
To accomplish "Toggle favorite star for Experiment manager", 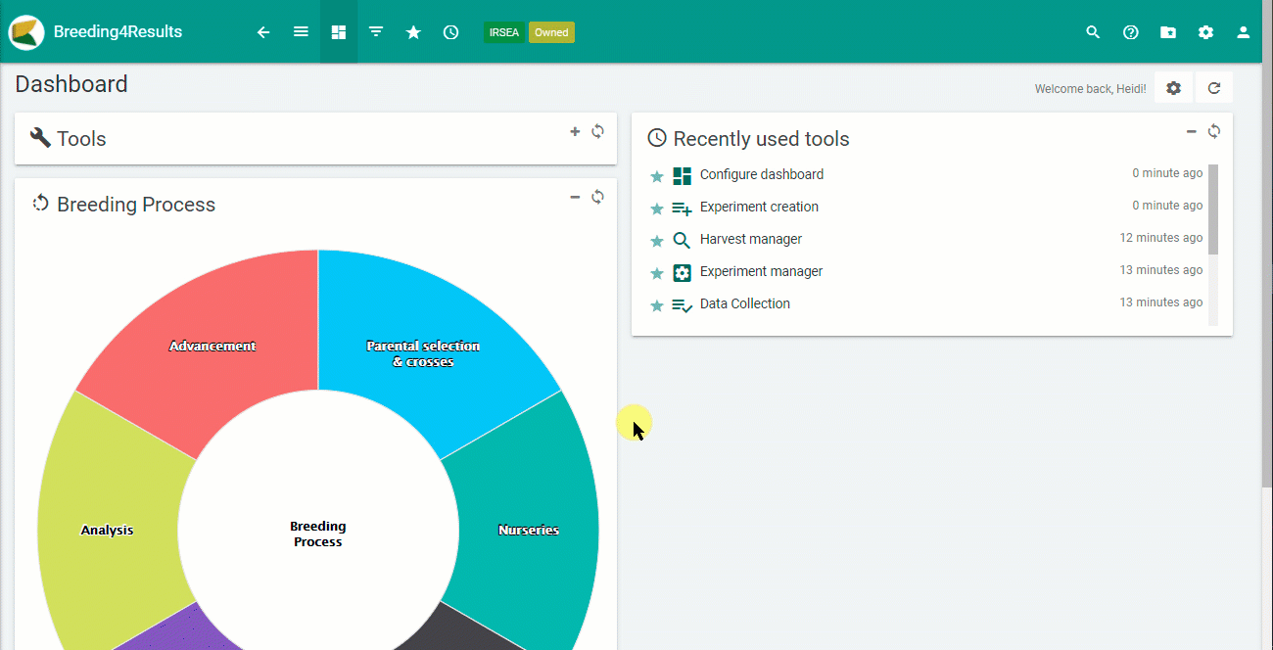I will pyautogui.click(x=657, y=274).
